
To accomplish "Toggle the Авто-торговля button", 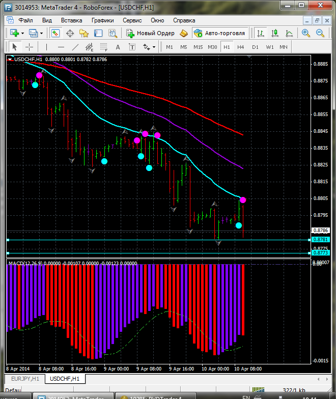I will [x=219, y=33].
